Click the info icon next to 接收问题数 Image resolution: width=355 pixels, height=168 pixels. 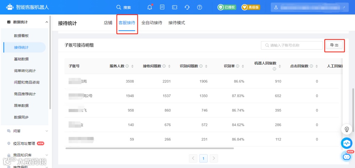(164, 66)
